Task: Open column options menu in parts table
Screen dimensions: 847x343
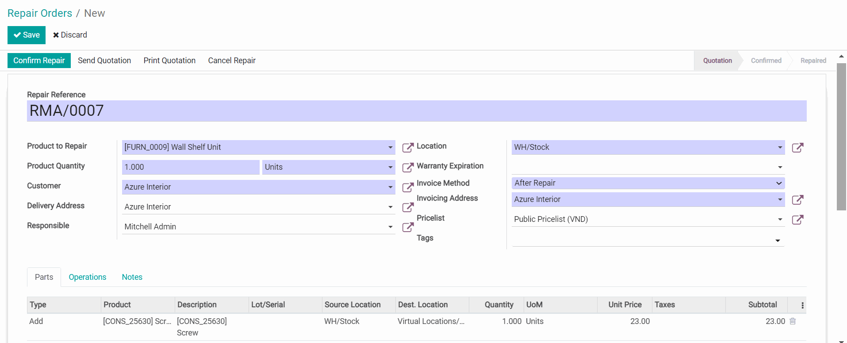Action: pyautogui.click(x=802, y=305)
